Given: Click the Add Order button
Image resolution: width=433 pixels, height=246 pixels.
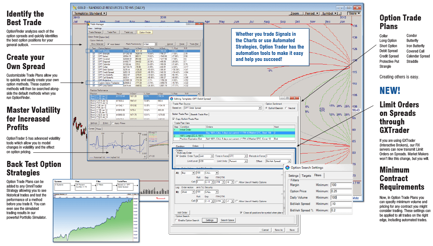Looking at the screenshot, I should coord(182,212).
